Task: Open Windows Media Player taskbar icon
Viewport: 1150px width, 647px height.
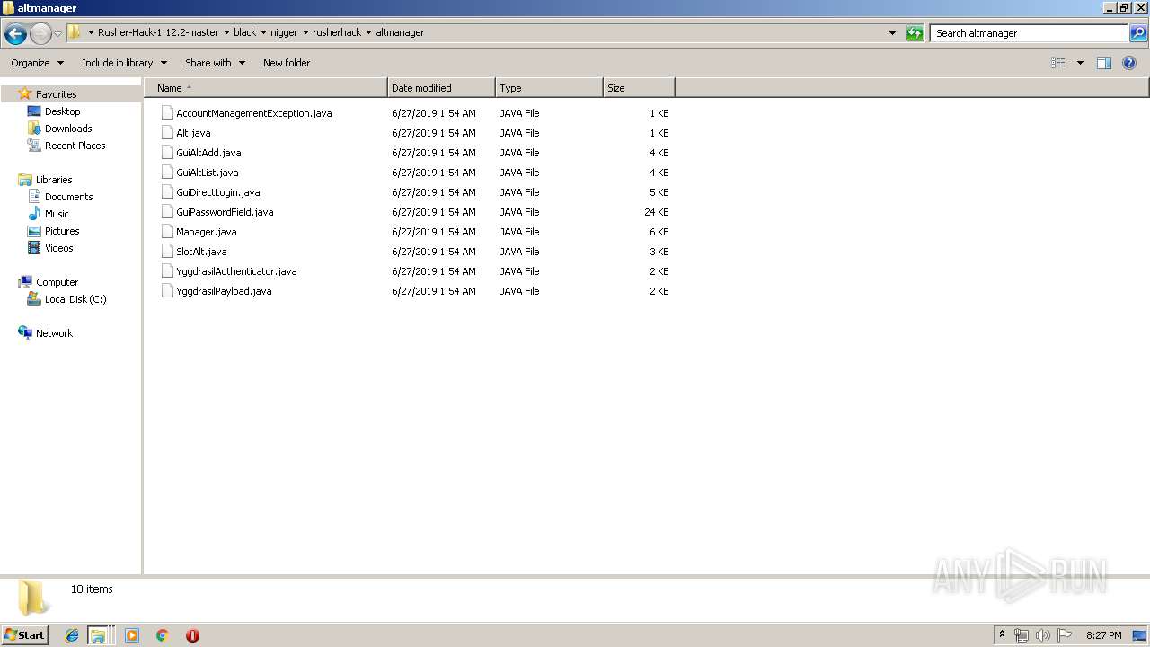Action: (132, 635)
